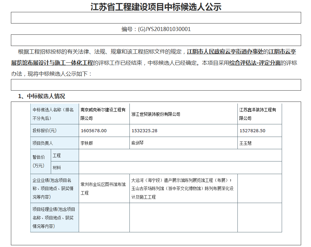This screenshot has width=311, height=247.
Task: Click the 工程 row label under 暂估价
Action: (57, 155)
